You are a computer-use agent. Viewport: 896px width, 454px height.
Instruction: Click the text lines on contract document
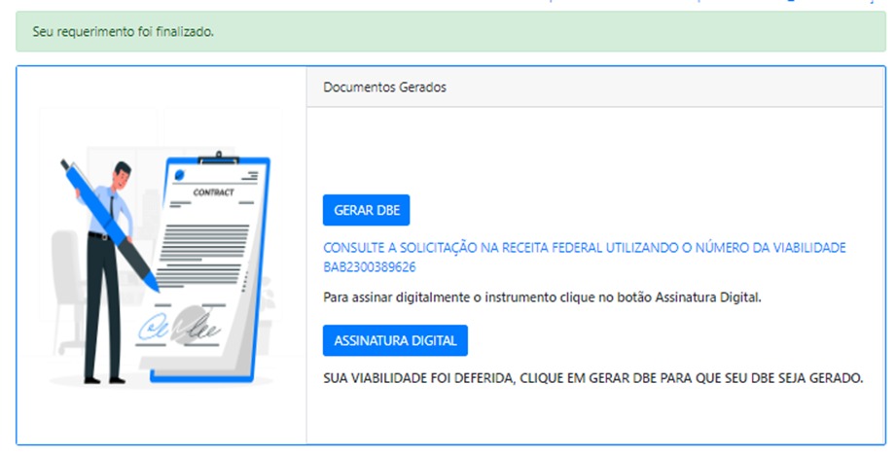199,246
